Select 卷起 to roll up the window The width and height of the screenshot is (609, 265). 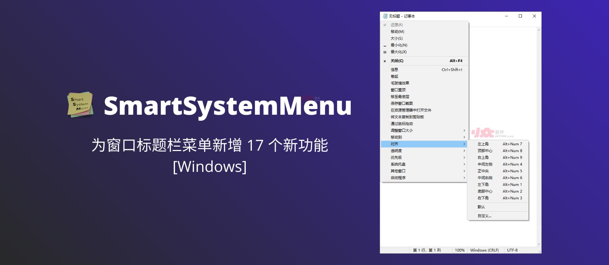pos(424,76)
